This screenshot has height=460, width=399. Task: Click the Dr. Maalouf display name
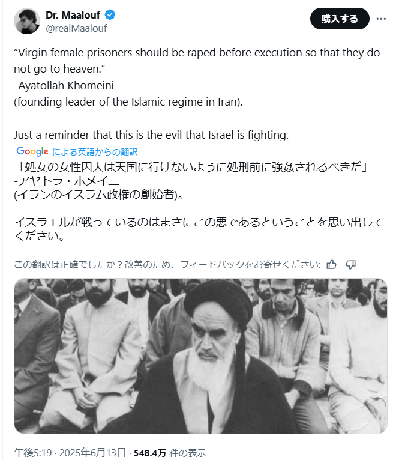coord(73,14)
